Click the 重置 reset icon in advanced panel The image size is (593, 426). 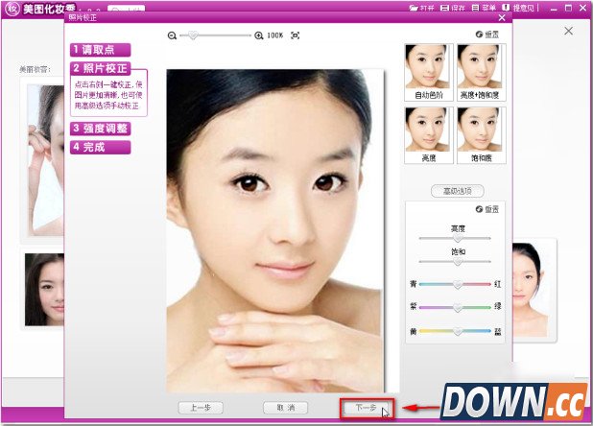pos(479,209)
